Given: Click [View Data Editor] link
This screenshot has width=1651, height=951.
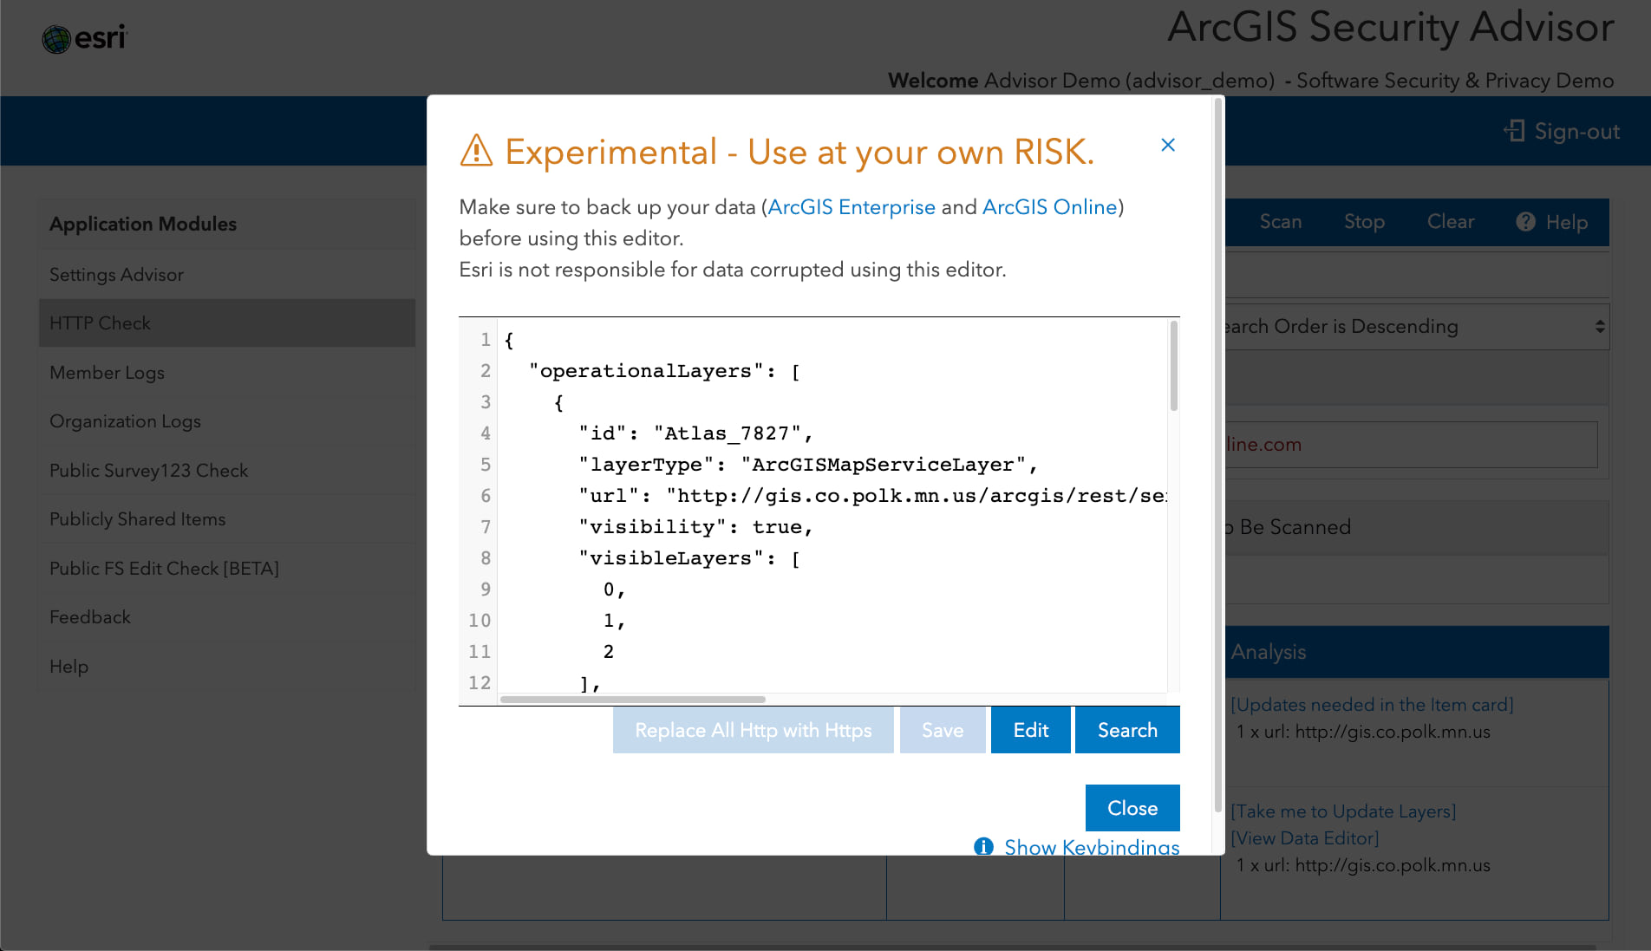Looking at the screenshot, I should [x=1304, y=838].
